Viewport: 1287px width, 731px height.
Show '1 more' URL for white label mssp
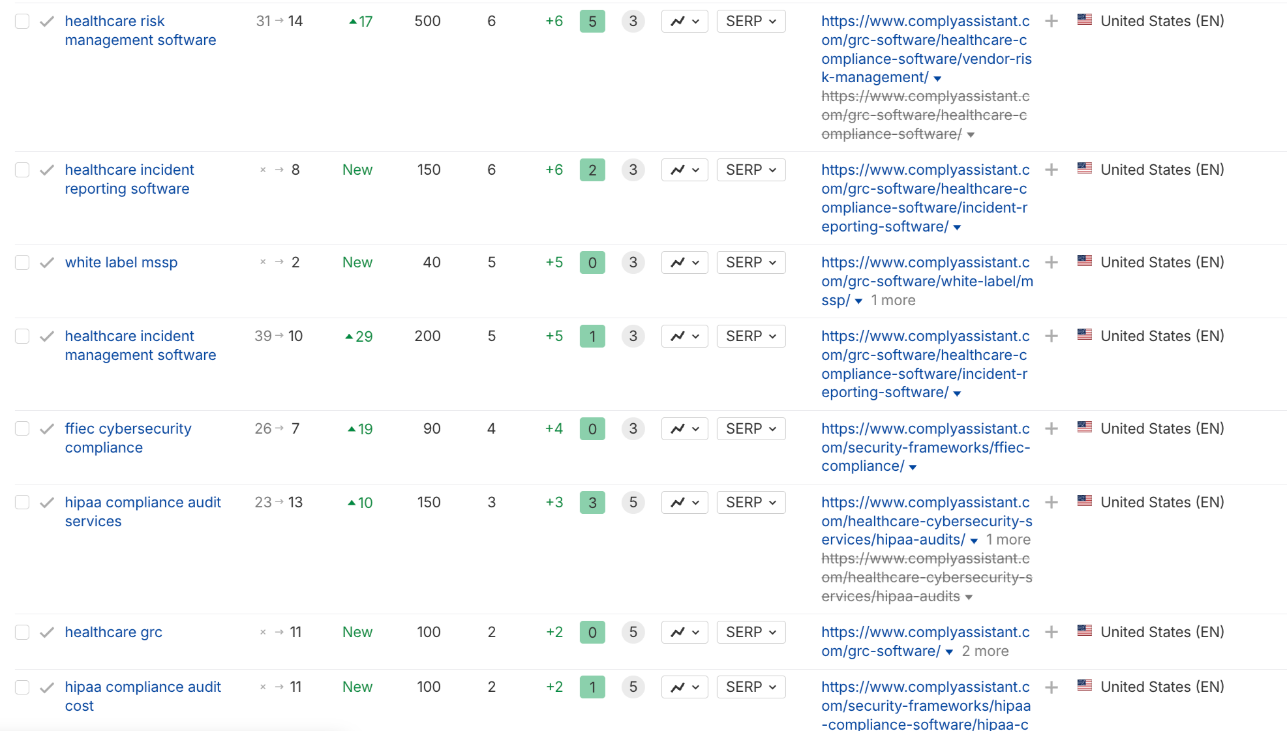(x=893, y=301)
